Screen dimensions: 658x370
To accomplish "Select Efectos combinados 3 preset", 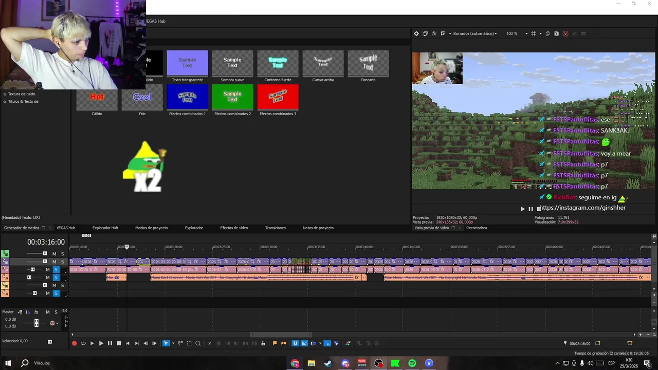I will [278, 100].
